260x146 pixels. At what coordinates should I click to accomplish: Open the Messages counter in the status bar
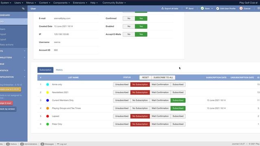tap(47, 144)
